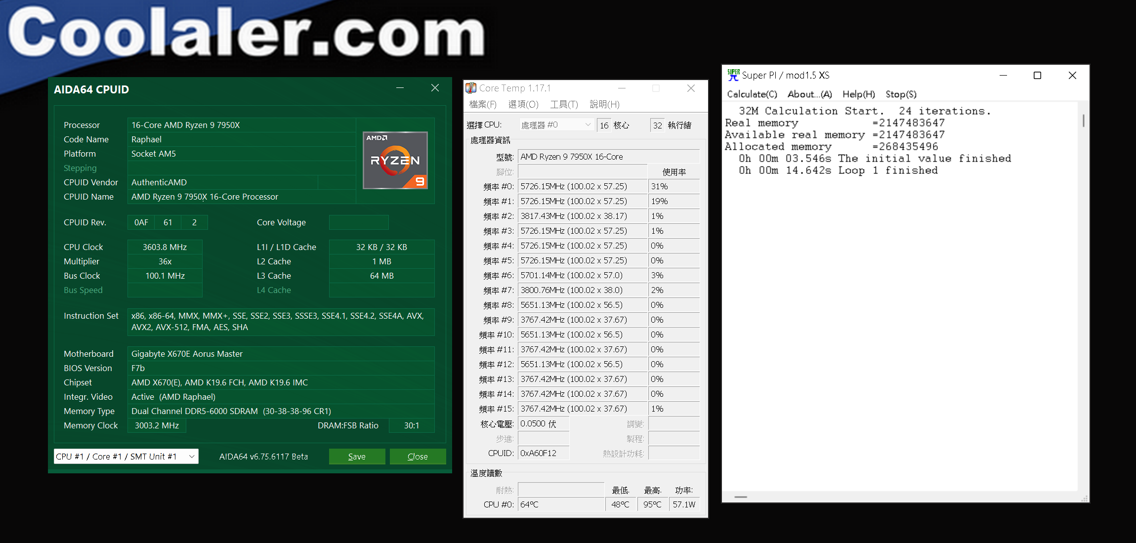Close the Super PI window

pos(1072,75)
